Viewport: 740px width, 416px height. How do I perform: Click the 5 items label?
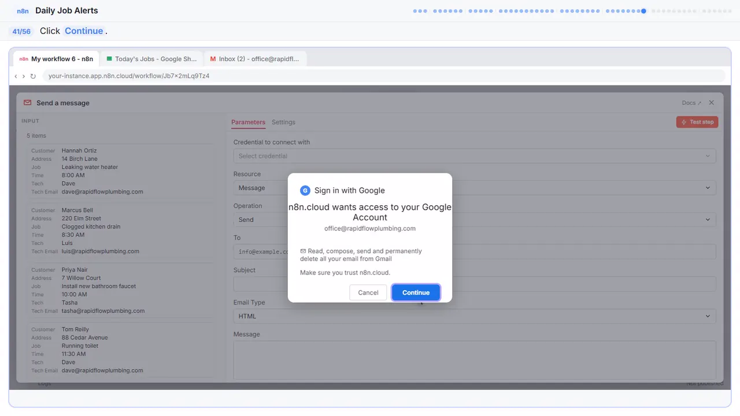[x=36, y=136]
